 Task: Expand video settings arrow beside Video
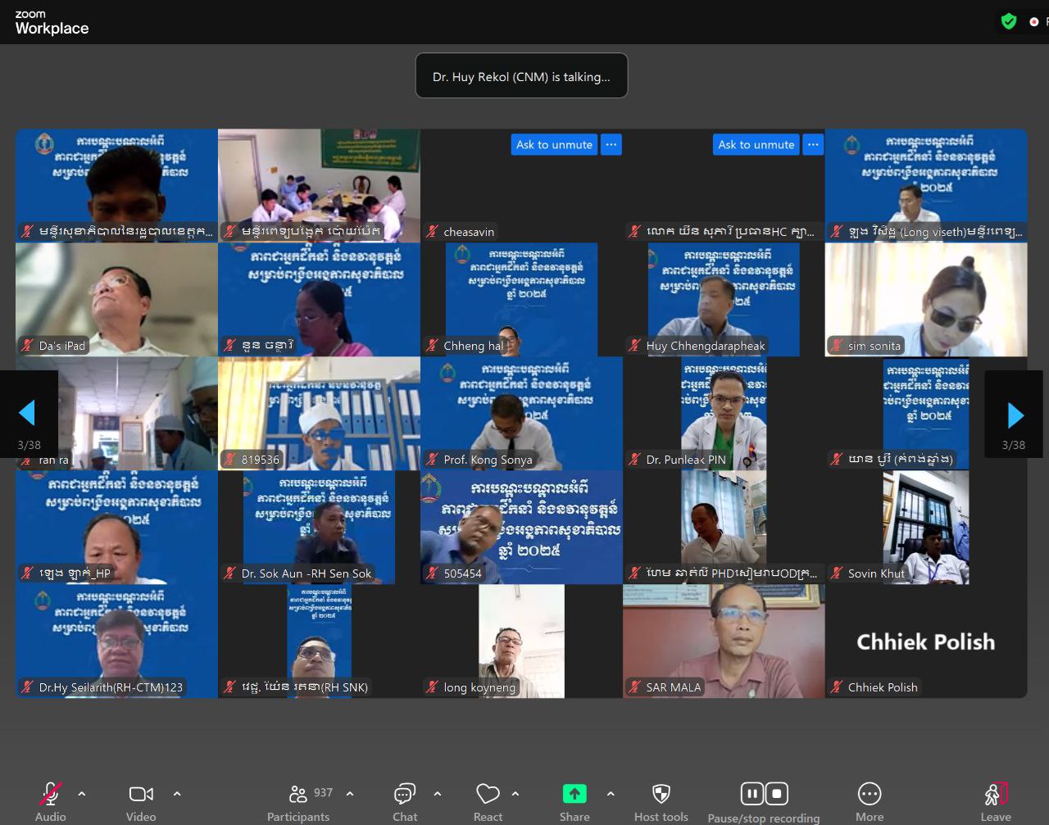click(x=177, y=794)
